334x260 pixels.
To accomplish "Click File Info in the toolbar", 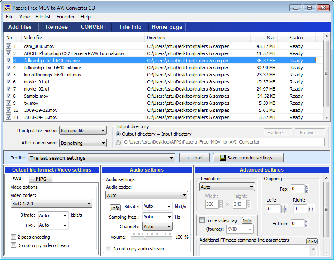I will click(x=130, y=27).
